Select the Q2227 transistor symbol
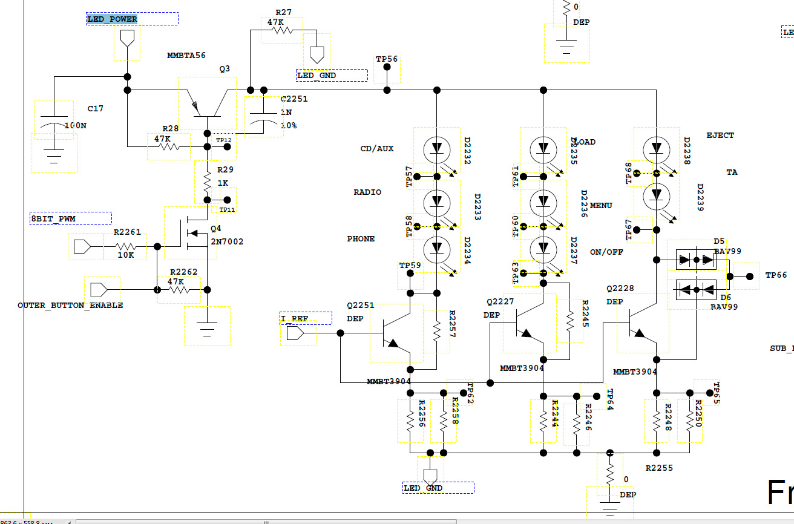 529,324
